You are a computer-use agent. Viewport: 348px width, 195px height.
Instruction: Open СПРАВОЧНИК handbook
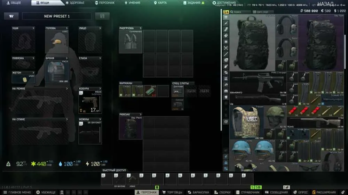click(248, 192)
